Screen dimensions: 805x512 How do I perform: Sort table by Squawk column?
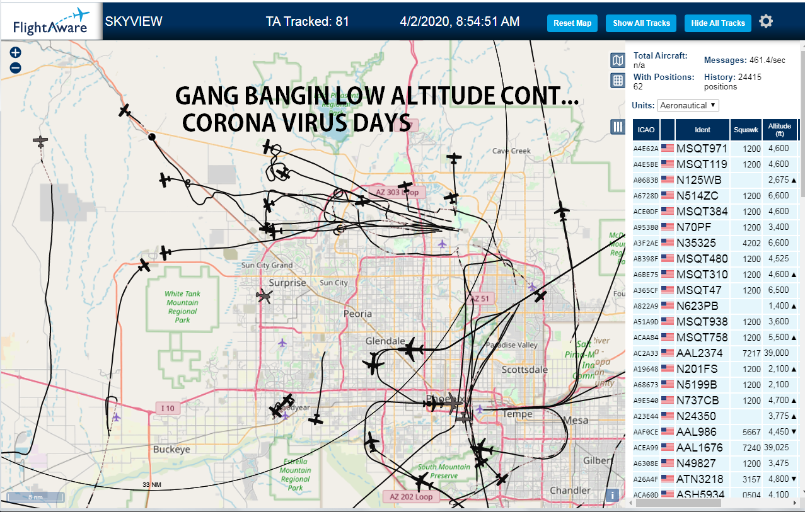tap(746, 130)
